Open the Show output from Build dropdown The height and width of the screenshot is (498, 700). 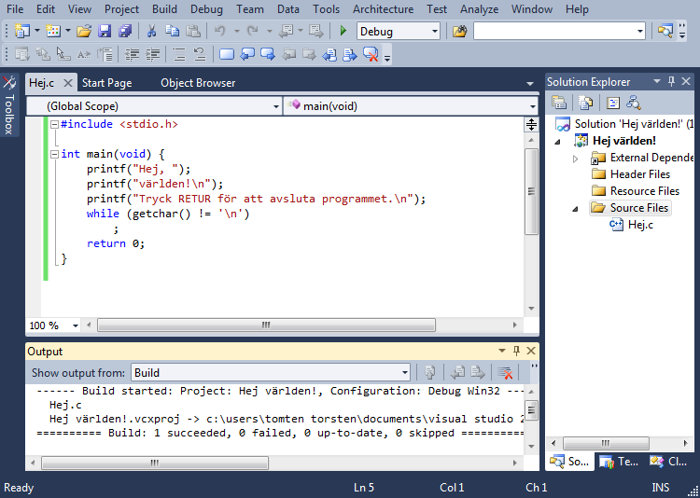(404, 372)
